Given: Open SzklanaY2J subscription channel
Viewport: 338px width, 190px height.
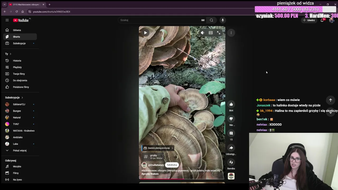Looking at the screenshot, I should click(x=20, y=104).
